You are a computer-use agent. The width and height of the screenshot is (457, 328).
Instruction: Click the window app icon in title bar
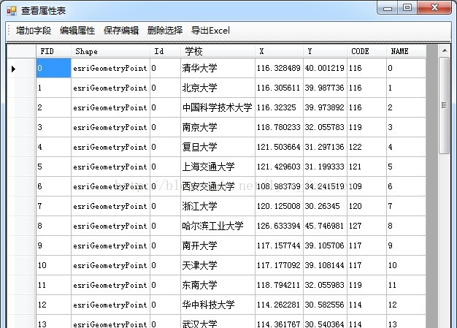(12, 11)
